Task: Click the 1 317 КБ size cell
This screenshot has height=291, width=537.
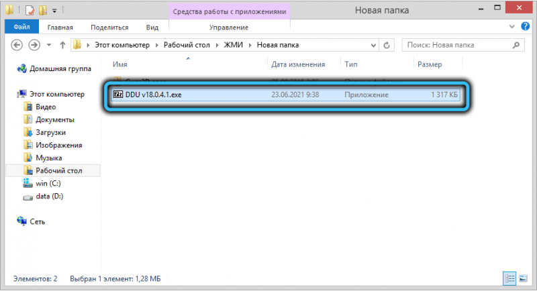Action: point(444,95)
